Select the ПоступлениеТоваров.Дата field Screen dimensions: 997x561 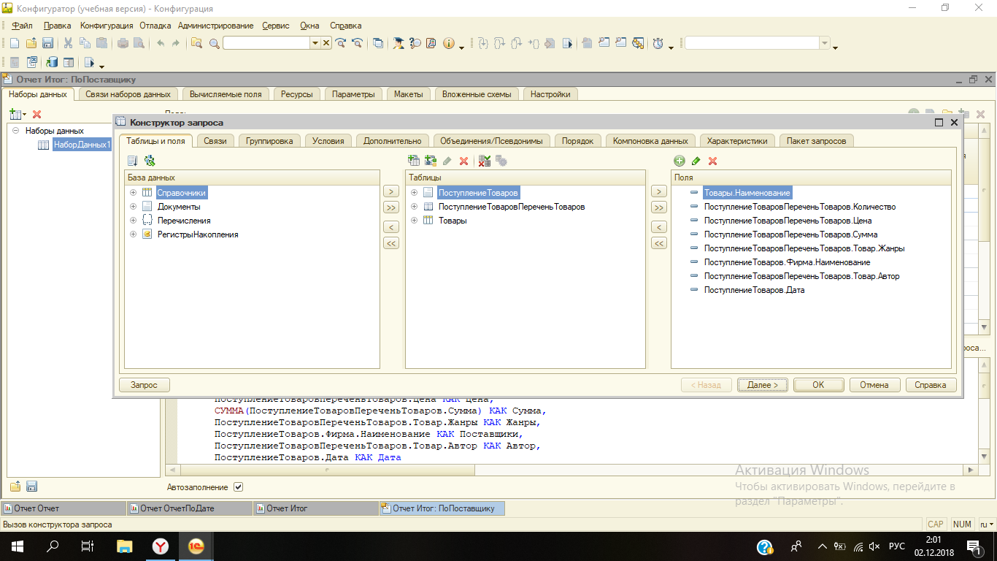tap(754, 290)
